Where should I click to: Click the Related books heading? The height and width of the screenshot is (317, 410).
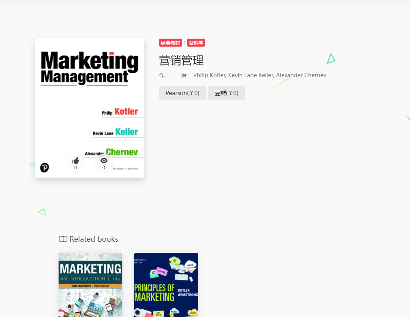(94, 239)
